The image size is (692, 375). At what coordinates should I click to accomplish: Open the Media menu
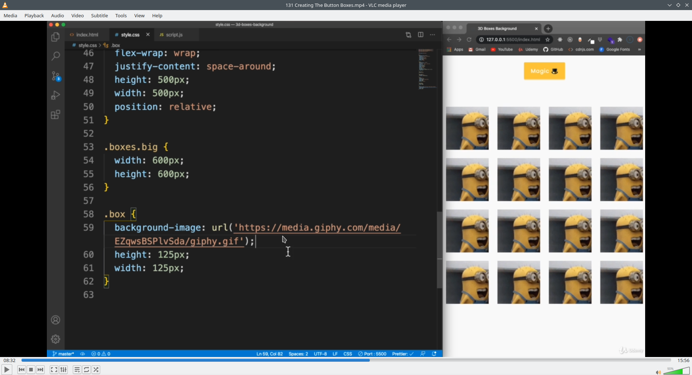10,15
